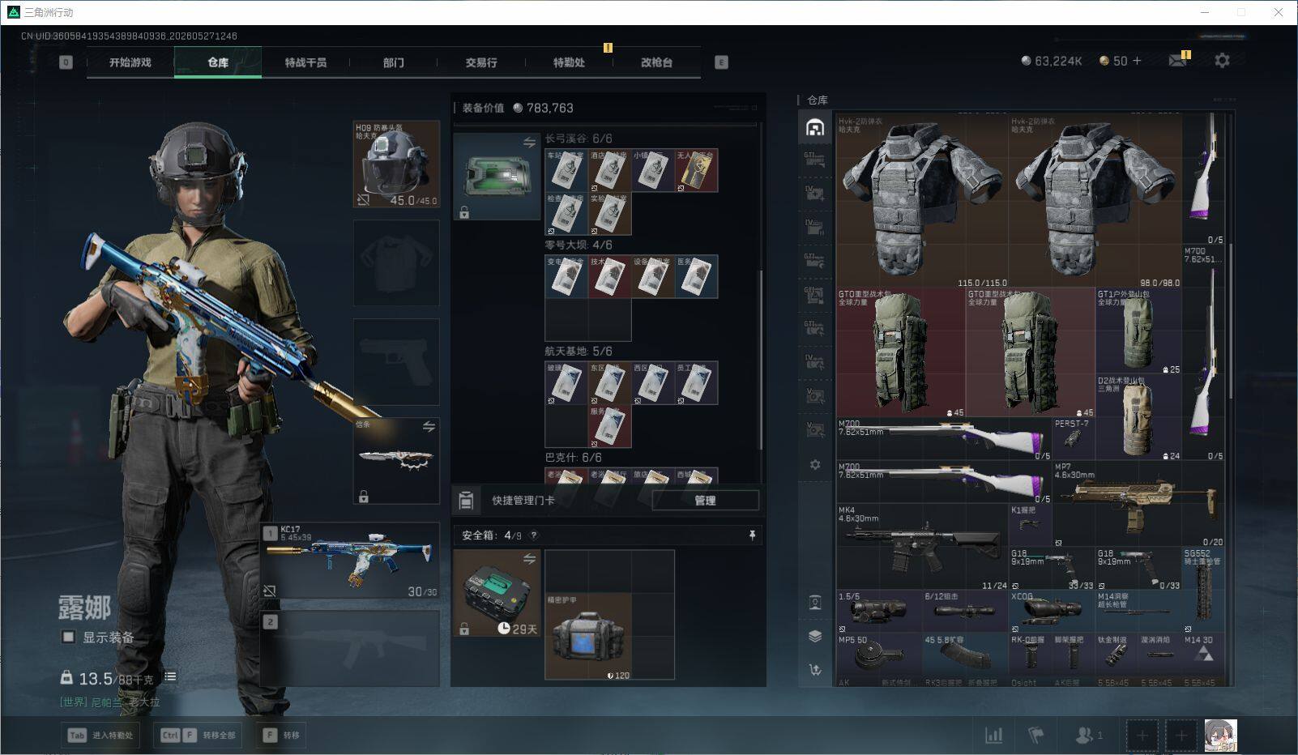1298x755 pixels.
Task: Click the Q key hint icon
Action: click(x=66, y=62)
